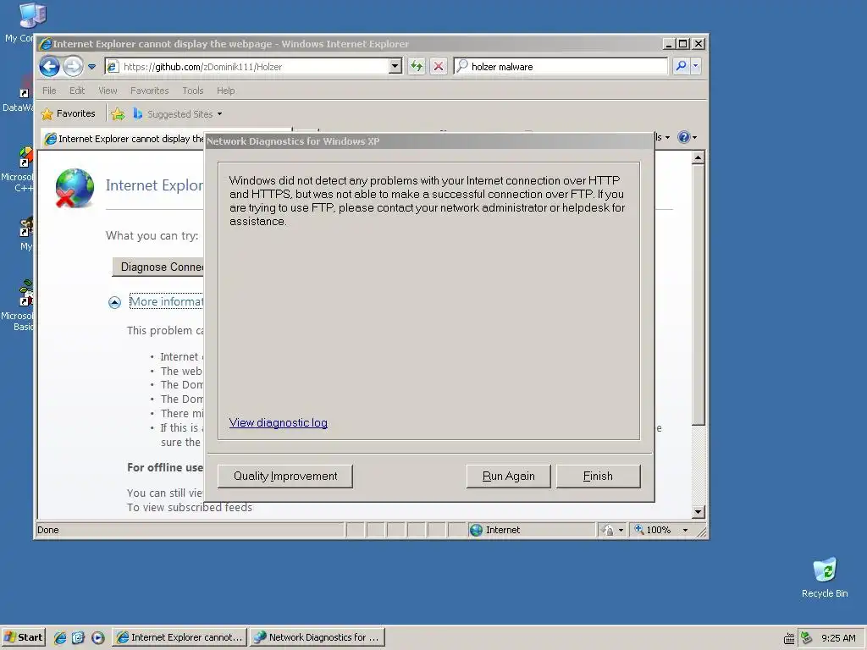
Task: Click the Internet Explorer window title bar icon
Action: point(46,44)
